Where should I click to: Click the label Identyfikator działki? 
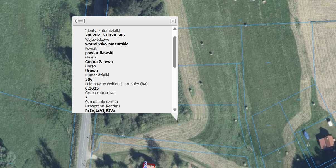point(102,31)
